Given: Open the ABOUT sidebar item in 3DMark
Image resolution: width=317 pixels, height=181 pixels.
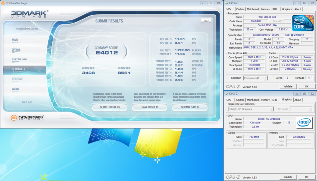Looking at the screenshot, I should point(15,89).
